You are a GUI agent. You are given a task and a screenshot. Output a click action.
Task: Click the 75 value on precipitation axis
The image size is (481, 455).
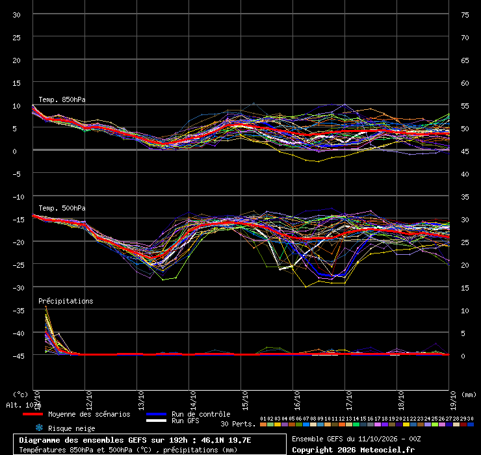pos(465,15)
